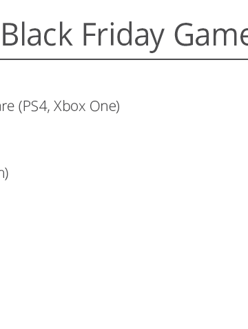Click the capital "B" in Black
Viewport: 248px width, 329px height.
click(10, 34)
